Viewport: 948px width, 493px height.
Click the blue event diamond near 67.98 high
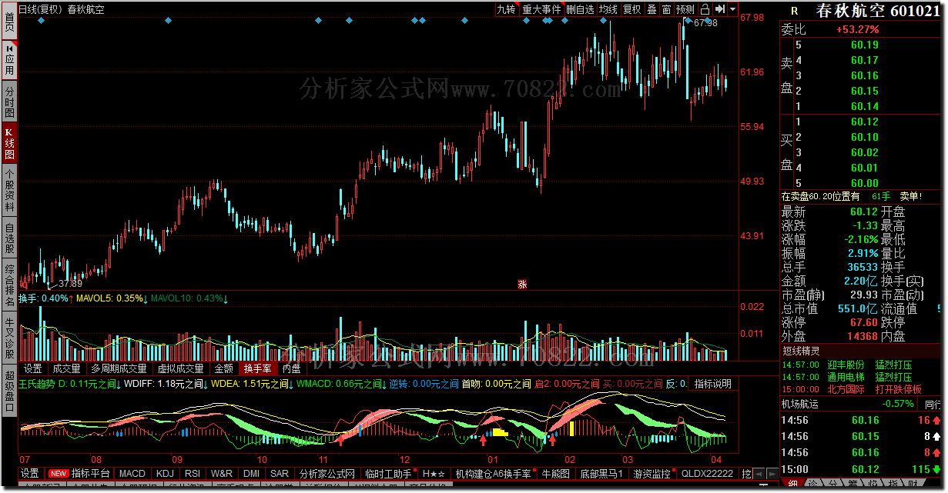tap(687, 20)
